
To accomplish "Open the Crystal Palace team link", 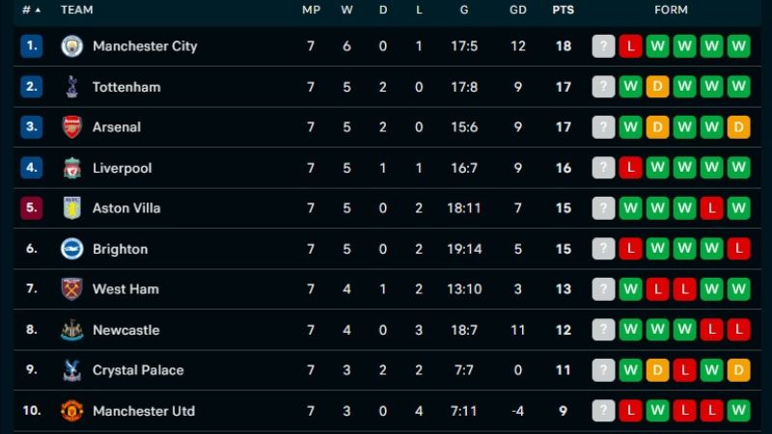I will (x=138, y=370).
